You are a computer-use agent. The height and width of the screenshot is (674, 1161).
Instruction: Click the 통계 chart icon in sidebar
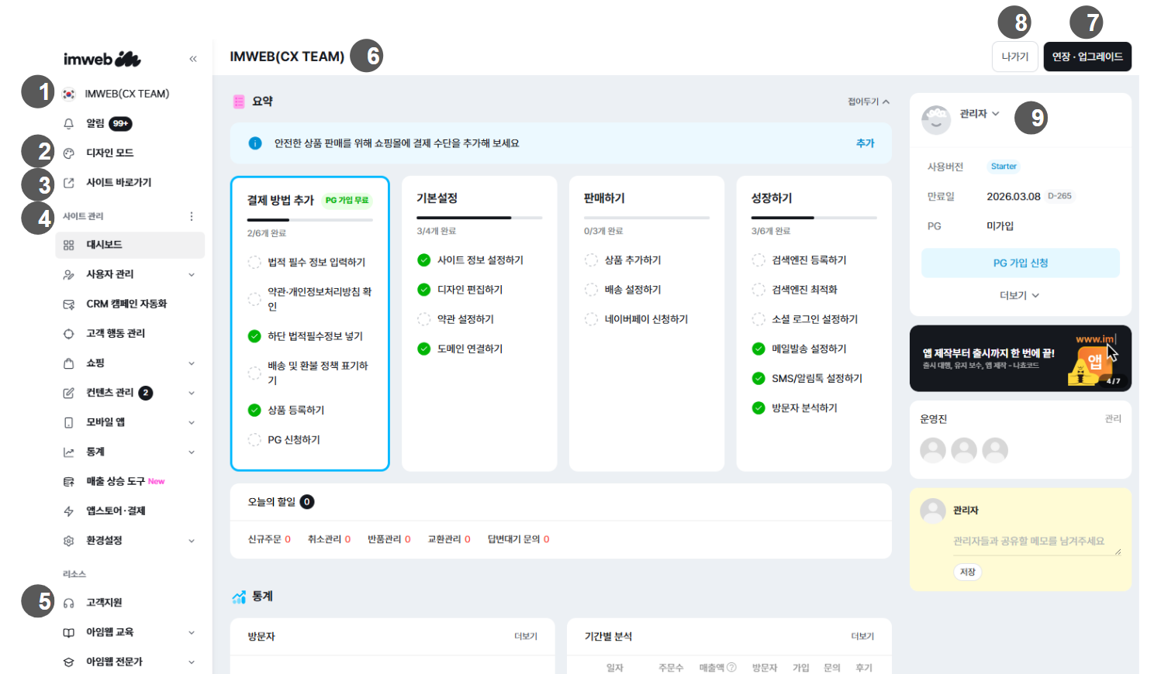[x=69, y=452]
